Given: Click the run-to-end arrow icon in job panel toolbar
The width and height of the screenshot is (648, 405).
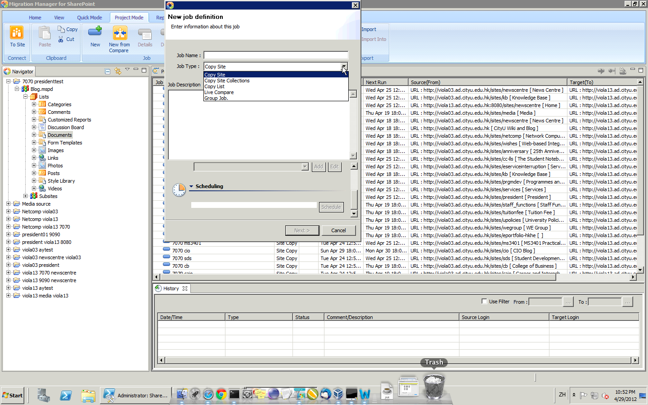Looking at the screenshot, I should pos(612,71).
